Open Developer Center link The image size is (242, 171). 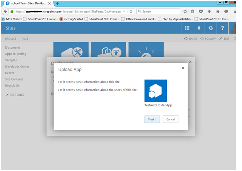click(x=17, y=66)
